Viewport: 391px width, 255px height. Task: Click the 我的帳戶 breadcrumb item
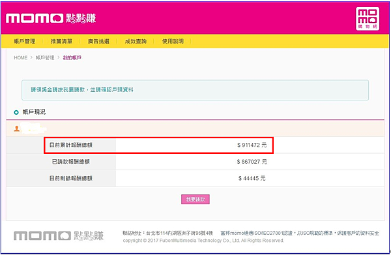click(x=72, y=57)
